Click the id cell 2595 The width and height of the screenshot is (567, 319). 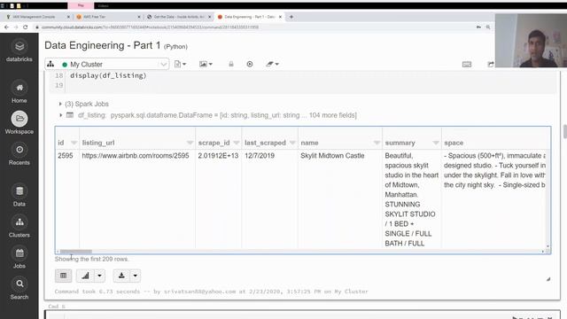coord(66,156)
